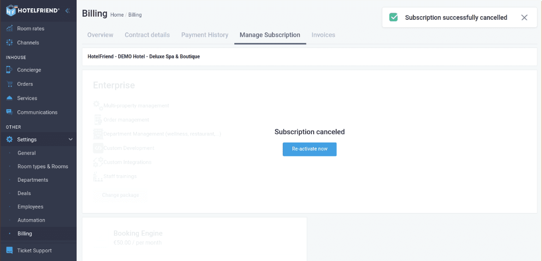Image resolution: width=542 pixels, height=261 pixels.
Task: Open Concierge text in sidebar
Action: [29, 70]
